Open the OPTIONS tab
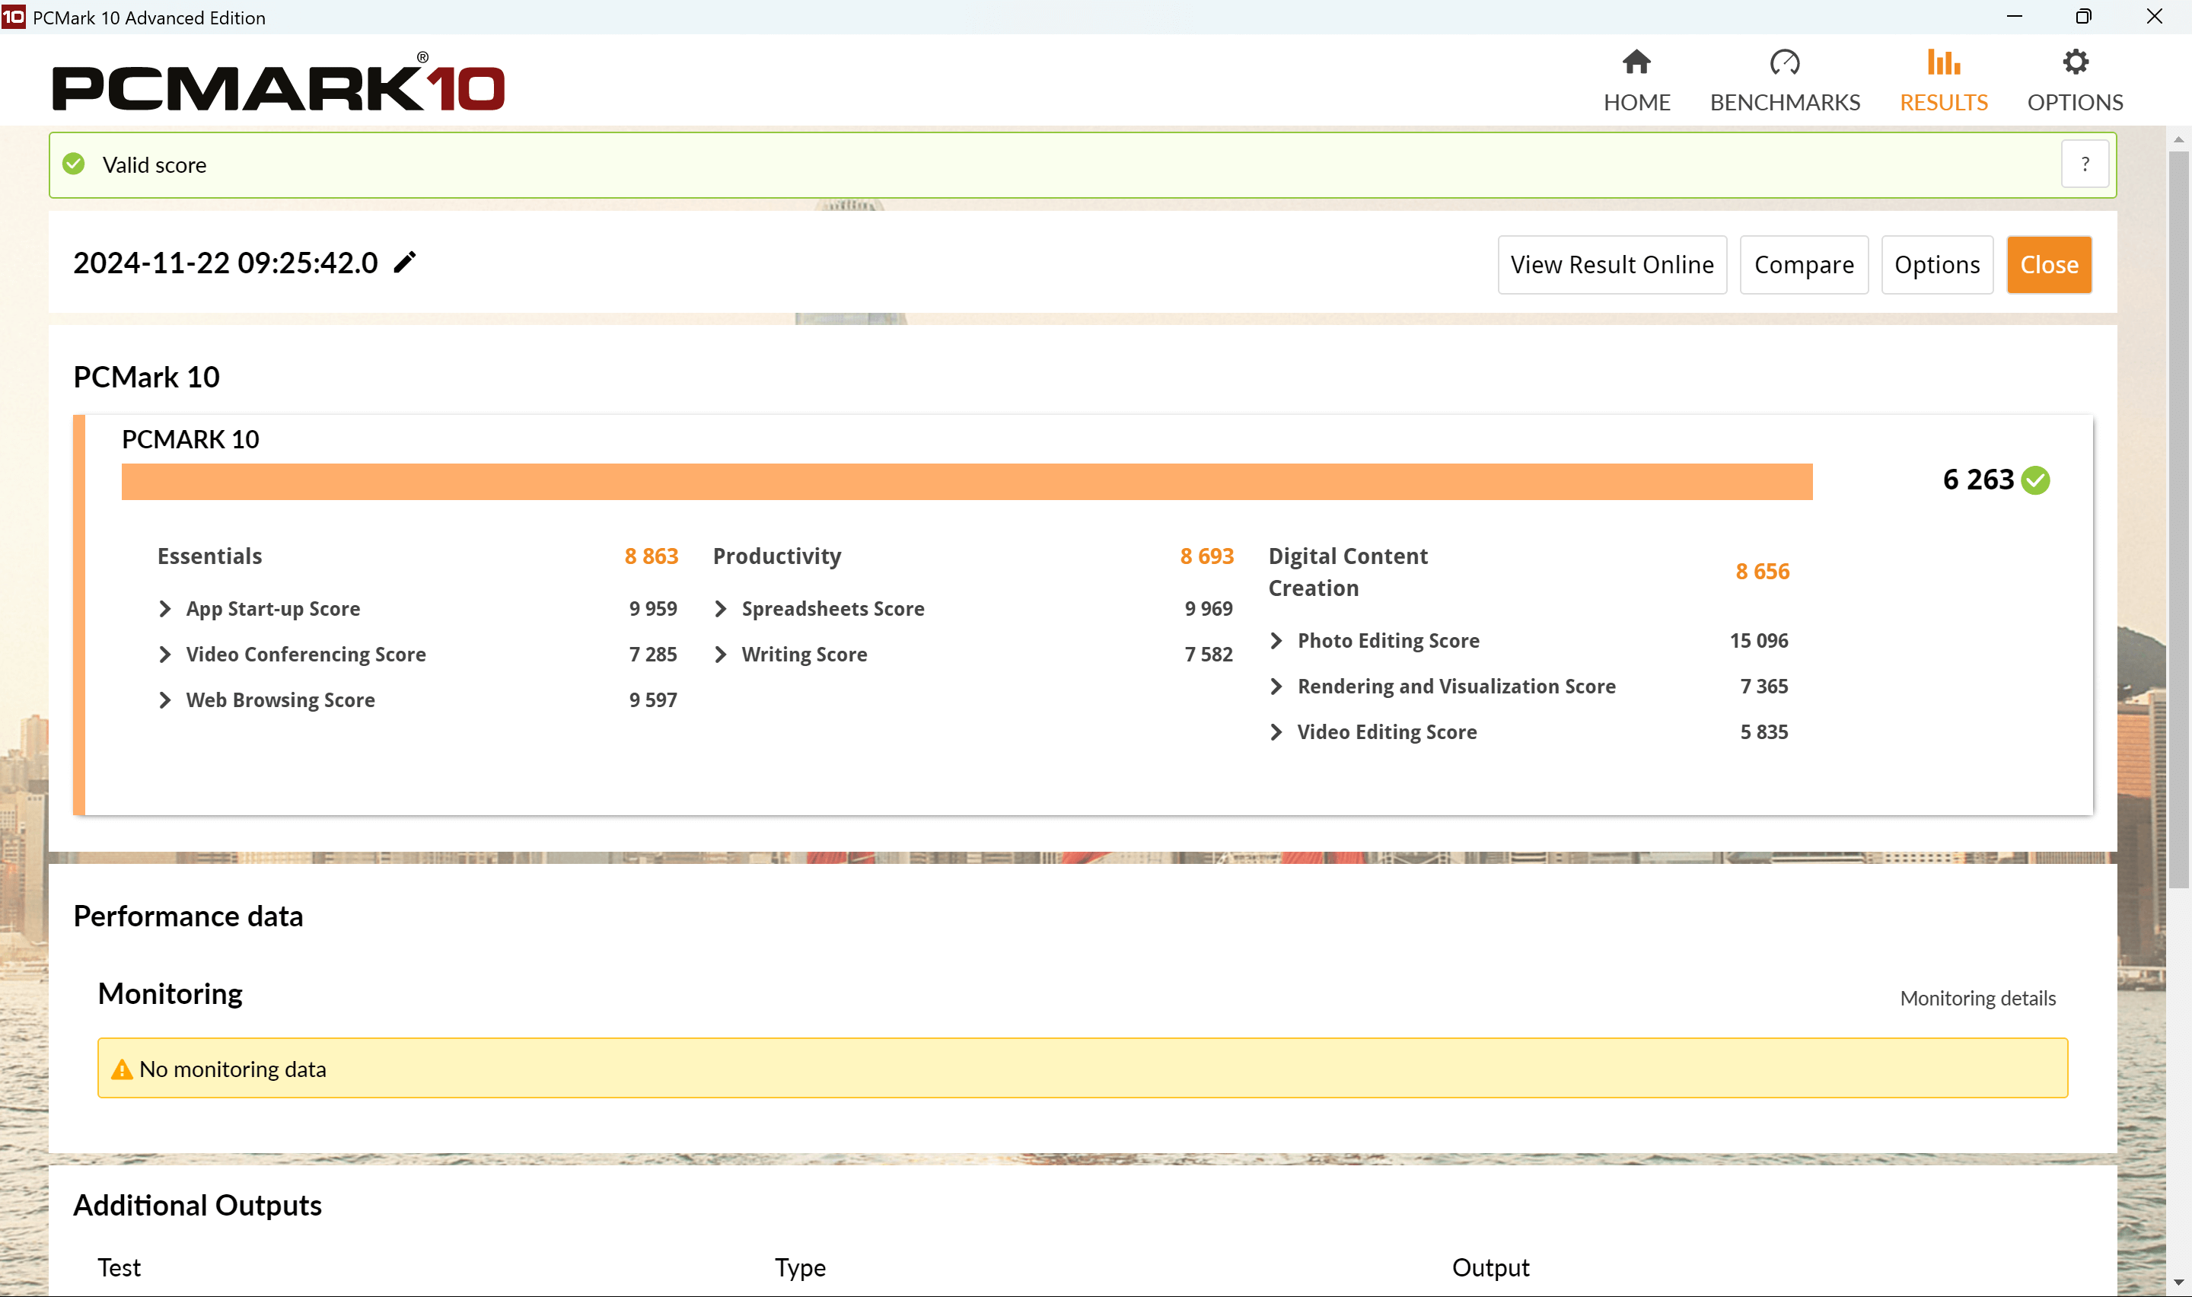 tap(2075, 102)
